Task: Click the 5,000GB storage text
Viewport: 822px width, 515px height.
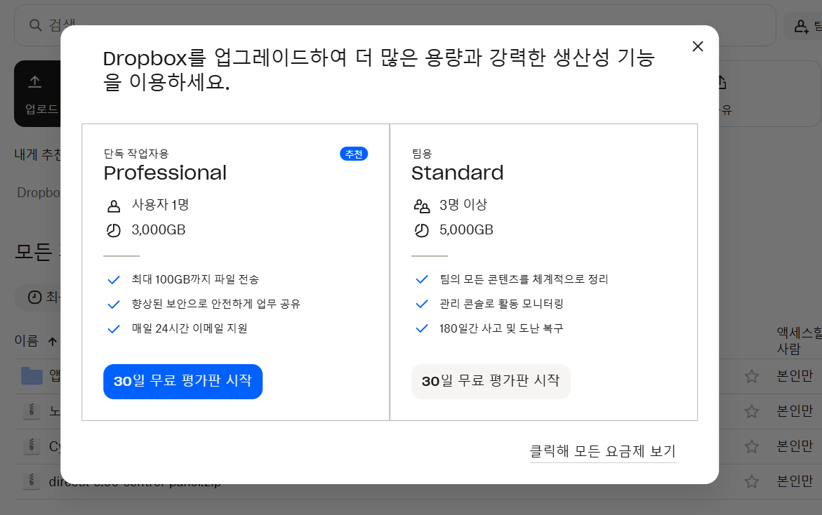Action: [466, 230]
